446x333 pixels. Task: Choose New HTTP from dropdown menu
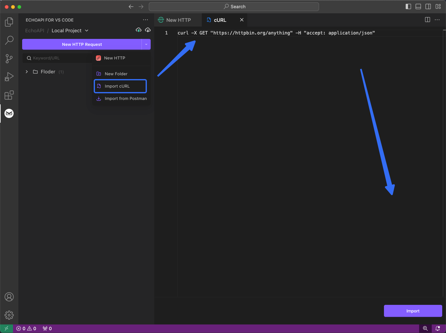121,58
